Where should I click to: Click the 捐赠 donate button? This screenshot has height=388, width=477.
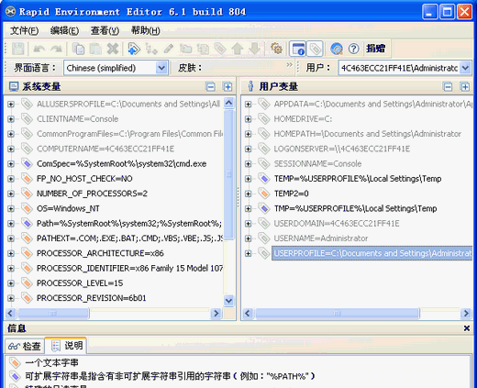pos(376,49)
